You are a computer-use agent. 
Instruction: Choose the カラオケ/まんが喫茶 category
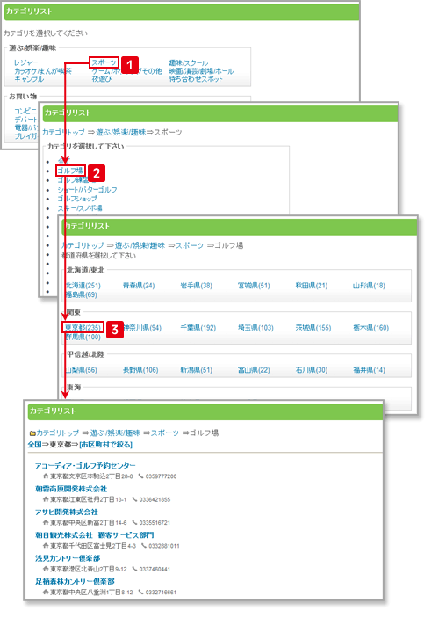coord(43,71)
